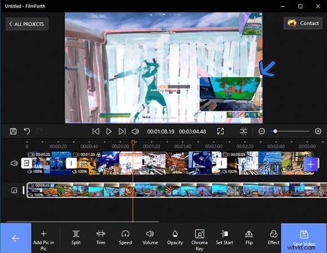The image size is (327, 253).
Task: Click the overlay clip's 100% volume label
Action: pos(36,195)
